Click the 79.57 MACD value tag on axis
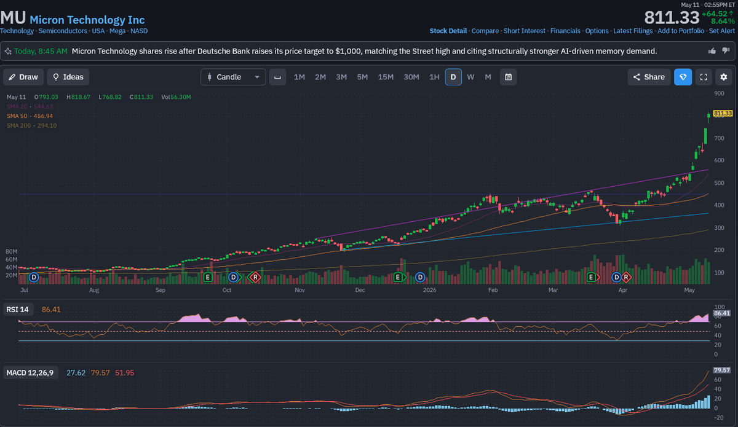 (x=723, y=370)
